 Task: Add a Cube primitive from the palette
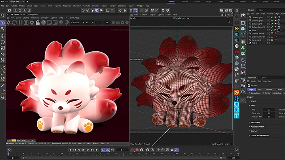click(243, 29)
